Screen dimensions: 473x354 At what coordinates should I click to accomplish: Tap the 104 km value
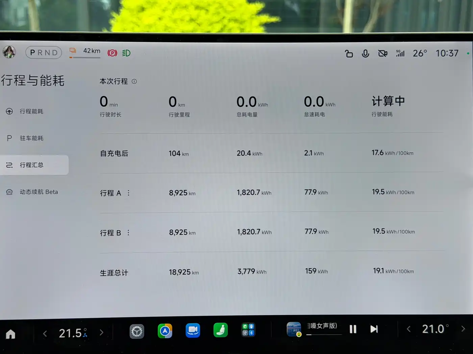[x=179, y=153]
